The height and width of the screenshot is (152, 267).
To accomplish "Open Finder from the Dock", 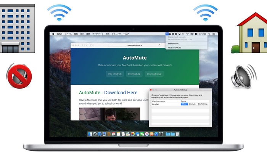I will coord(90,134).
